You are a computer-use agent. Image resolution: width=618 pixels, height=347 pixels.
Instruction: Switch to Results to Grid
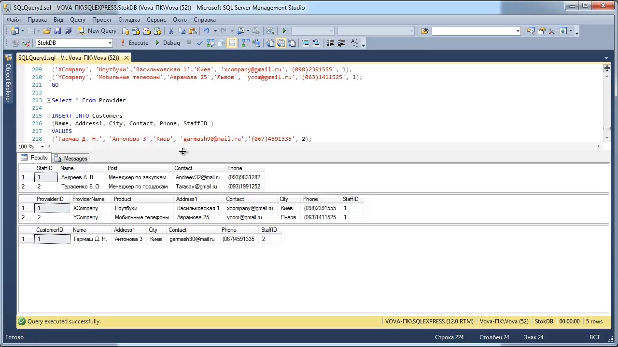[x=281, y=43]
